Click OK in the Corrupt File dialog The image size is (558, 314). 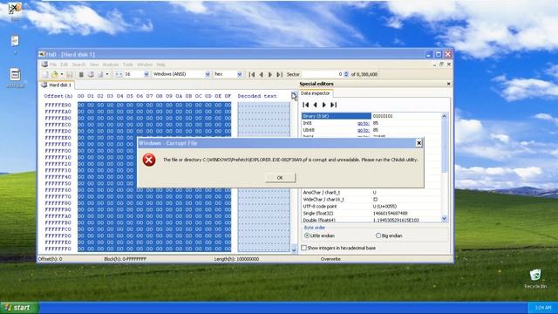(280, 178)
